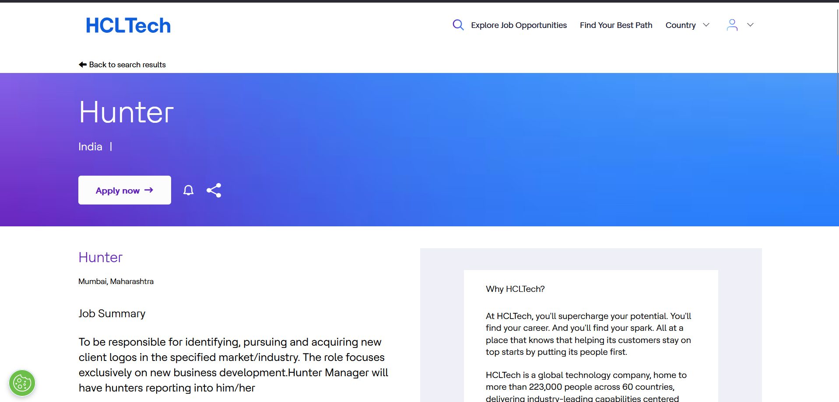Click the purple Hunter job heading
This screenshot has width=839, height=402.
tap(101, 257)
